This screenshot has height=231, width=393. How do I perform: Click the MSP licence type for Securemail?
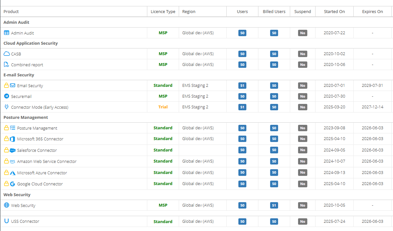tap(163, 96)
